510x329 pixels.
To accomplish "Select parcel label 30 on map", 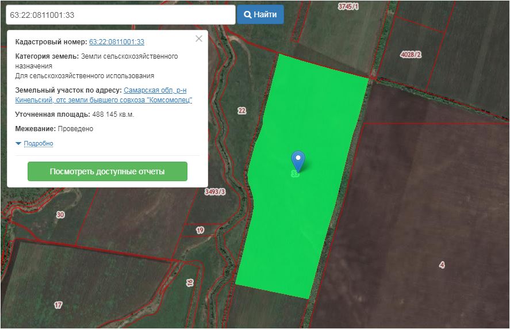I will 60,215.
